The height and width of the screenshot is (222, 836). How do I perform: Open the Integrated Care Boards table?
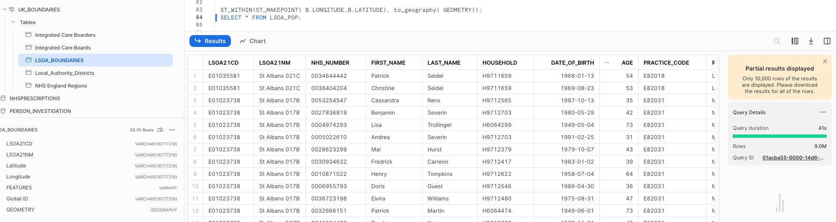click(63, 47)
